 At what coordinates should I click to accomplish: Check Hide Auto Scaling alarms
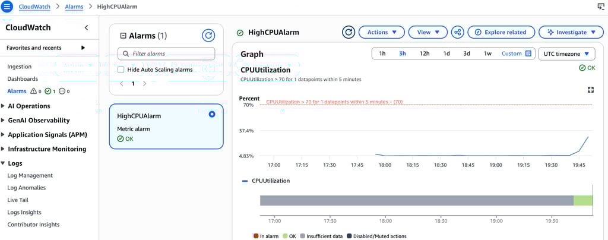click(x=121, y=70)
